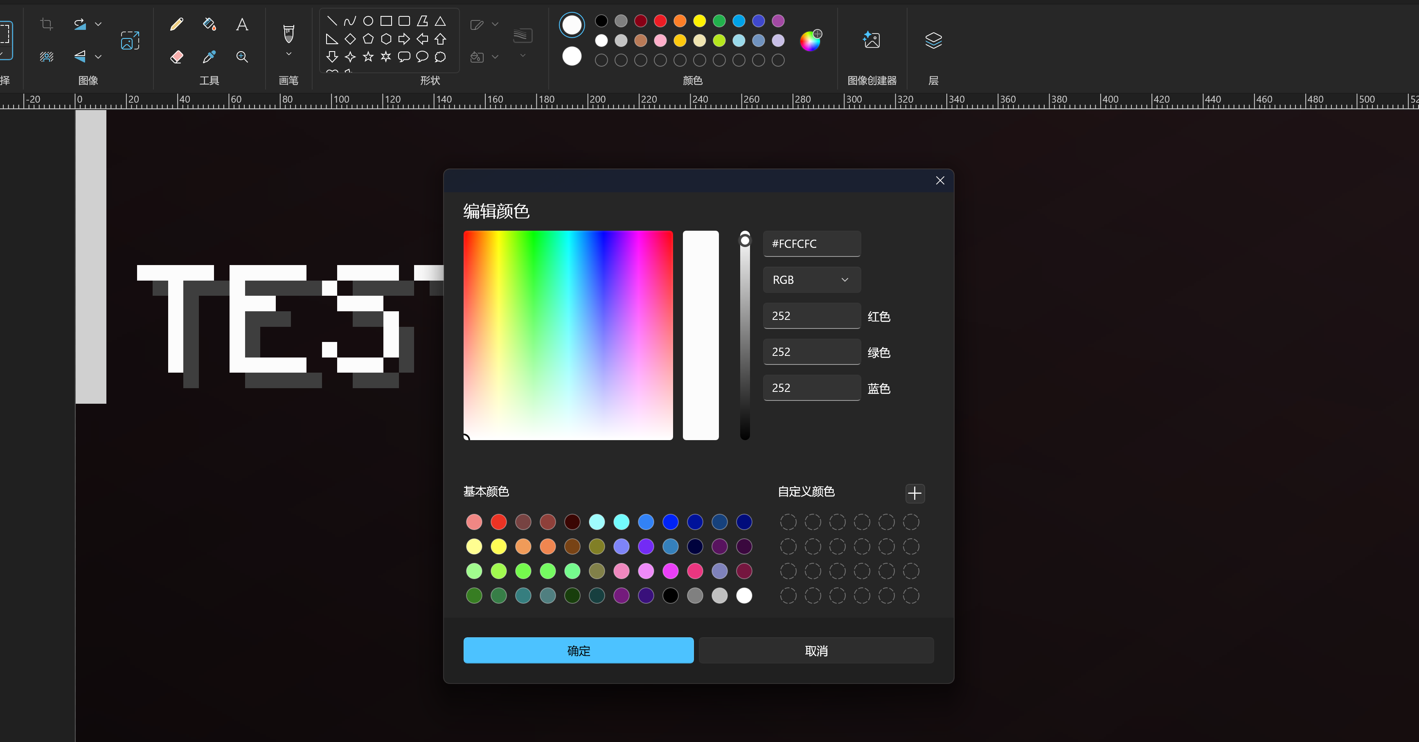Expand the RGB color model dropdown

tap(811, 280)
